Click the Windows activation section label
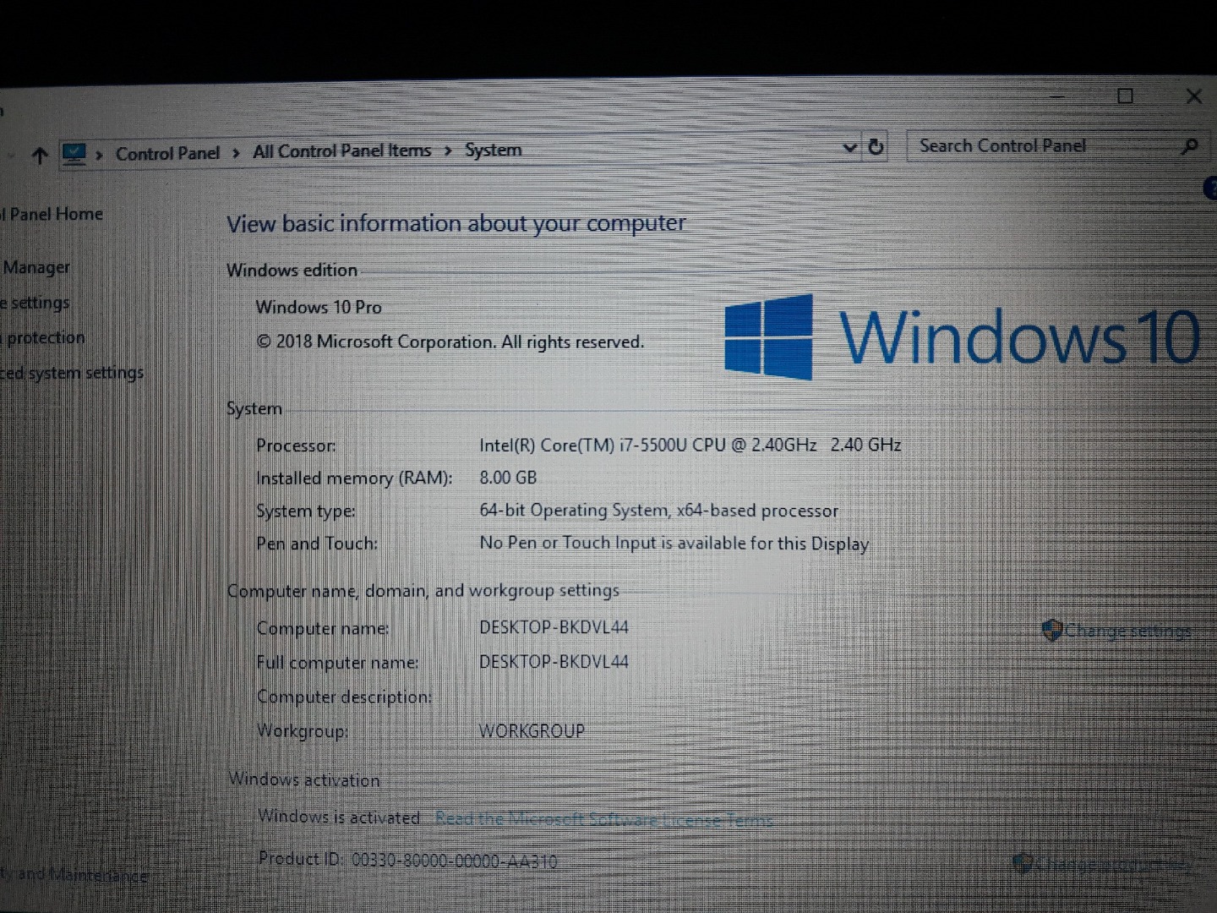Screen dimensions: 1217x913 coord(304,779)
